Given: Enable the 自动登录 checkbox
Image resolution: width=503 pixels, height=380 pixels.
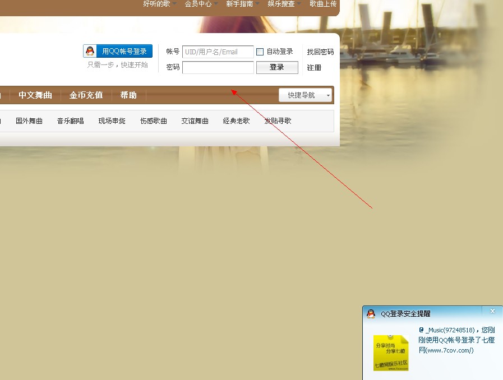Looking at the screenshot, I should click(260, 52).
